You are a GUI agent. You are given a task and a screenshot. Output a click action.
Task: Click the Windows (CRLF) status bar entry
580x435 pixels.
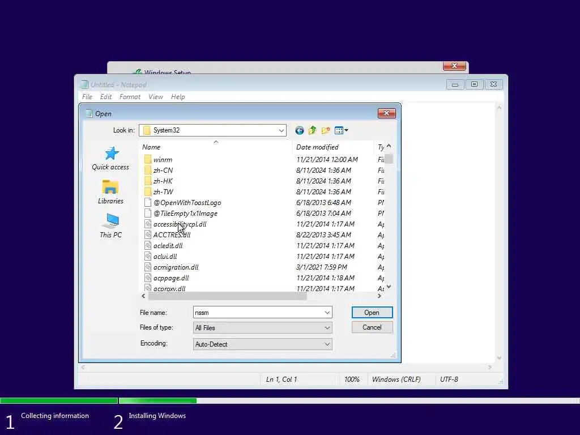pyautogui.click(x=396, y=379)
